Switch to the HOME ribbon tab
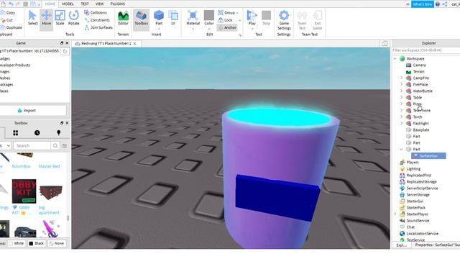Viewport: 460px width, 259px height. coord(50,4)
